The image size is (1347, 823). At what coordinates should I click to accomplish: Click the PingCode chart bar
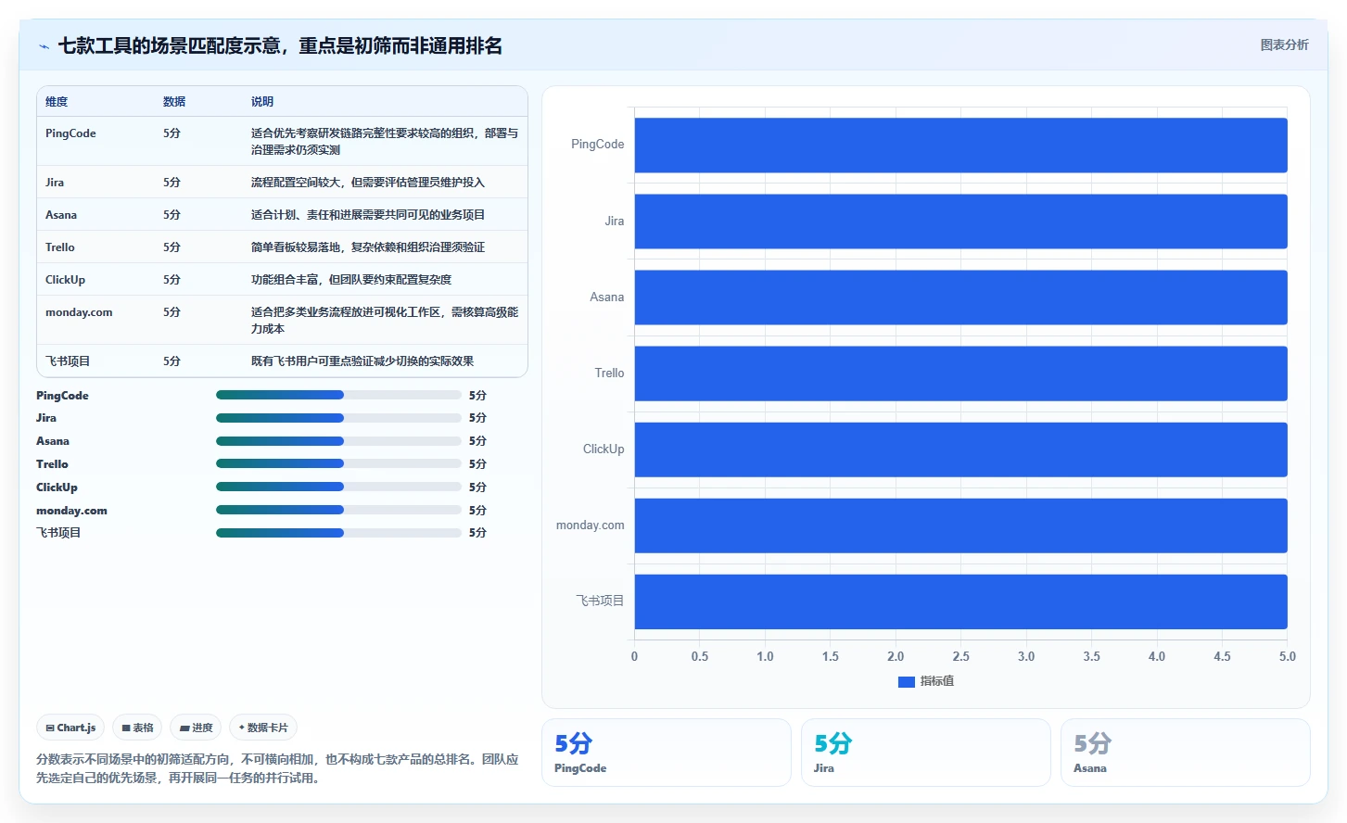(x=960, y=145)
